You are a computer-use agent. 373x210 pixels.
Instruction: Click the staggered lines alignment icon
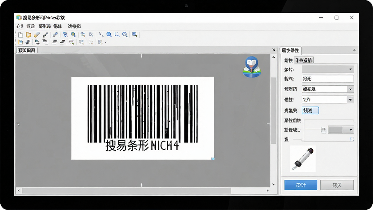pos(45,42)
